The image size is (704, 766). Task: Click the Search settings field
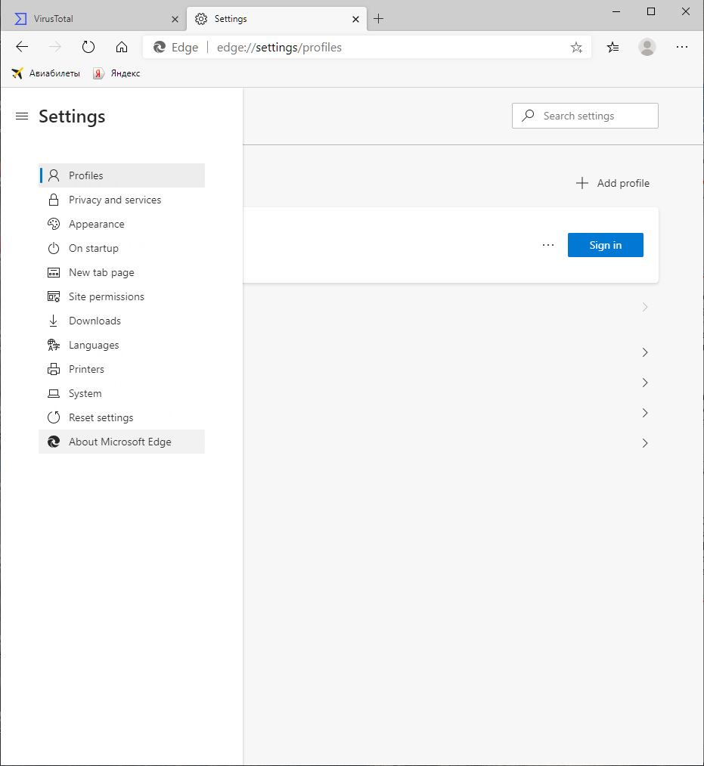pyautogui.click(x=585, y=115)
